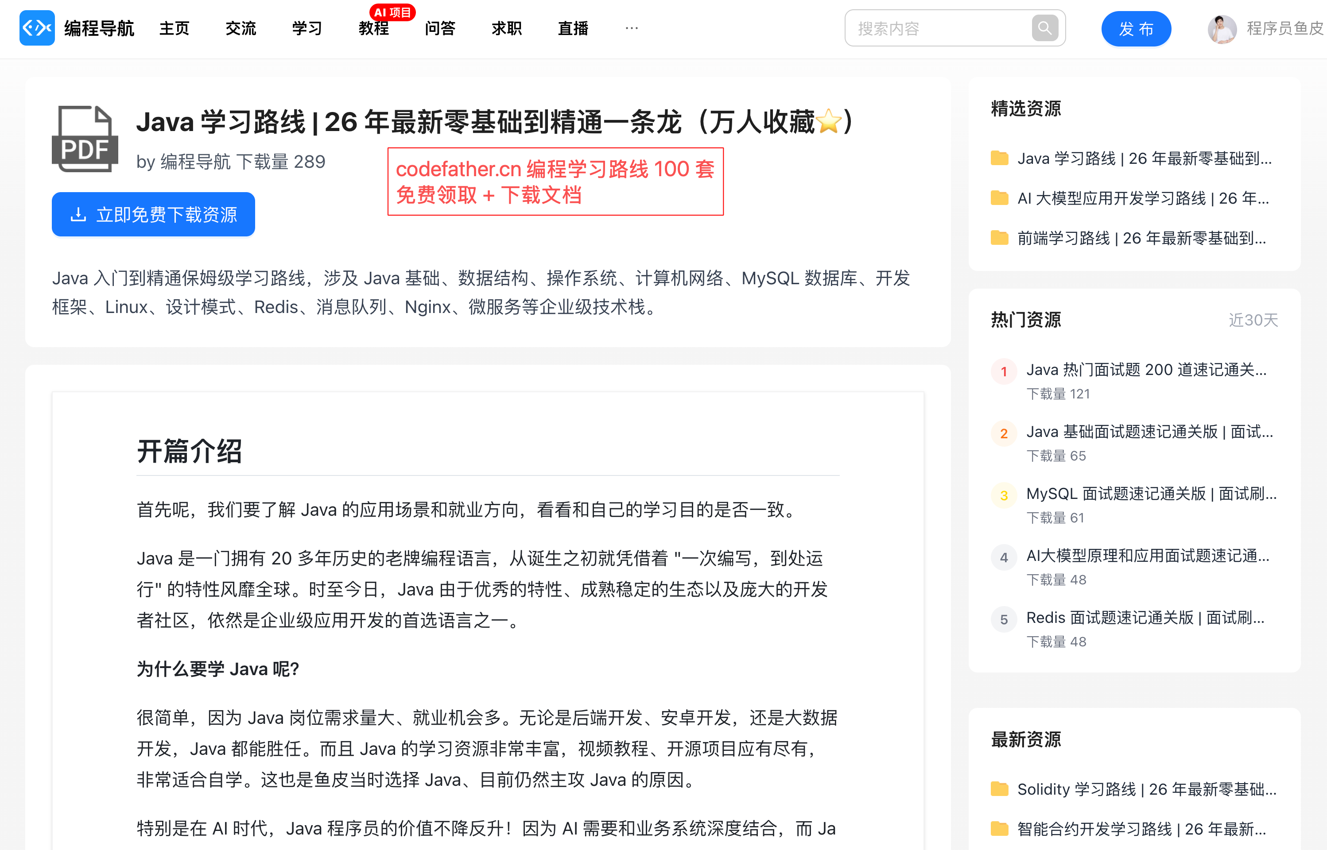Open the codefather.cn red promo banner
This screenshot has width=1327, height=850.
(x=555, y=182)
